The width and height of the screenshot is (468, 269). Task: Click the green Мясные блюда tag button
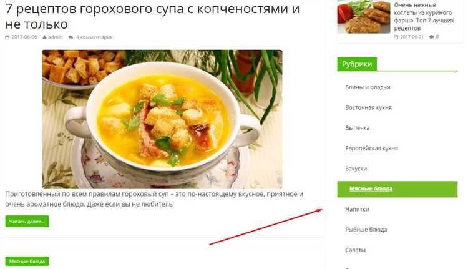coord(27,262)
